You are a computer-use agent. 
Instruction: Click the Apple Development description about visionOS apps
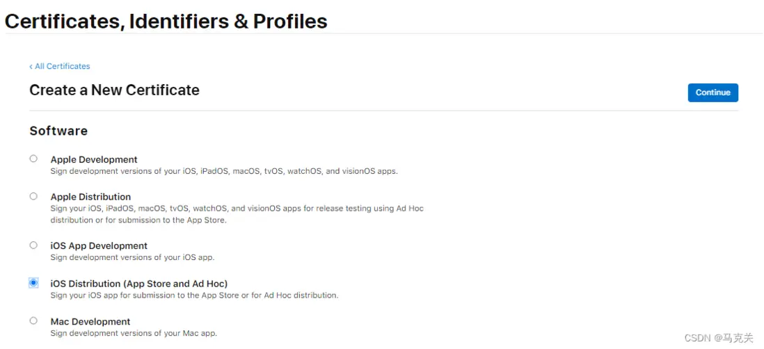[224, 171]
